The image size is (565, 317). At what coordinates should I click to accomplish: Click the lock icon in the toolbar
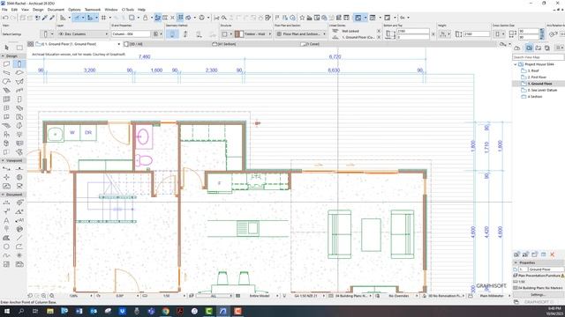(145, 18)
